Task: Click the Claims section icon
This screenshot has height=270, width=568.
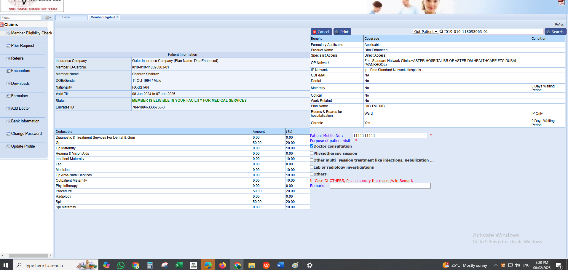Action: [2, 25]
